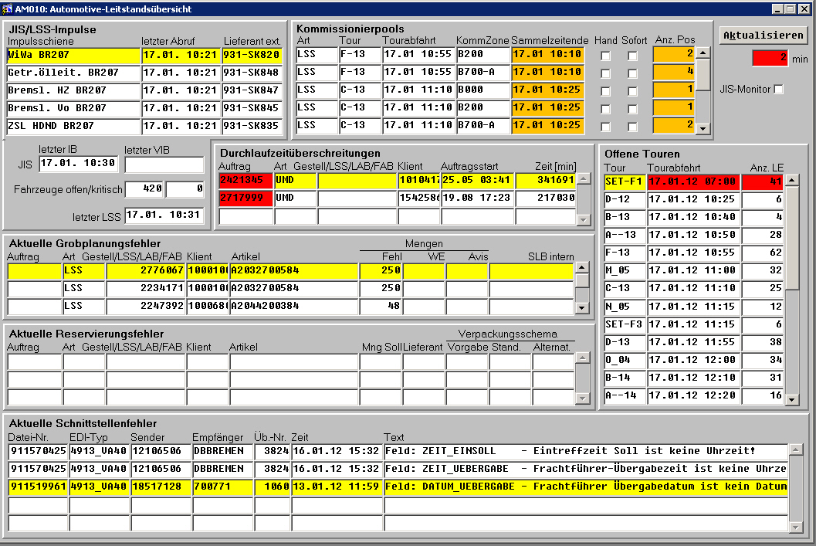This screenshot has height=546, width=816.
Task: Click Datei-Nr. 911519961 in Schnittstellenfehler
Action: coord(37,487)
